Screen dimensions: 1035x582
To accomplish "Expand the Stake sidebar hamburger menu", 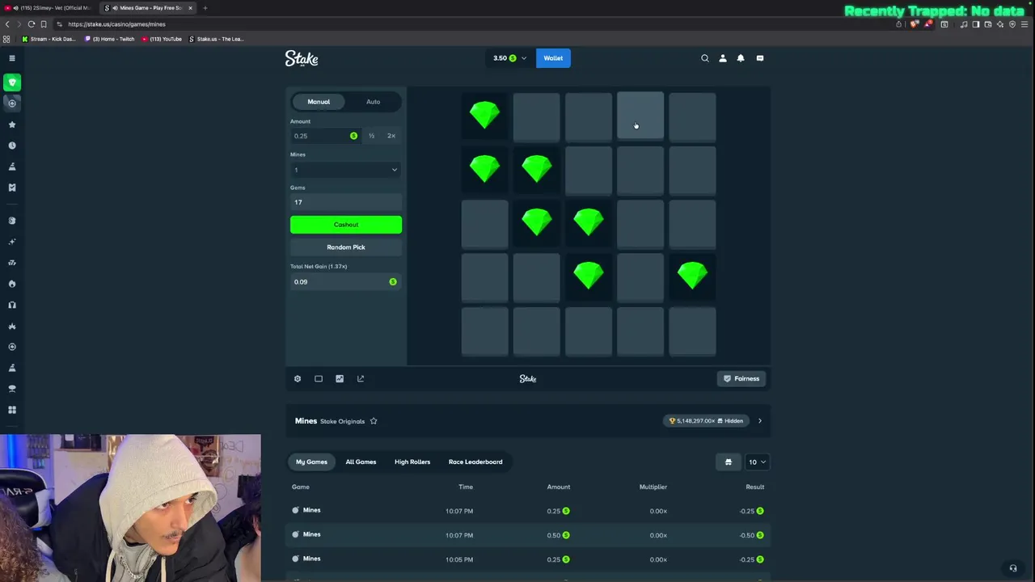I will (12, 58).
